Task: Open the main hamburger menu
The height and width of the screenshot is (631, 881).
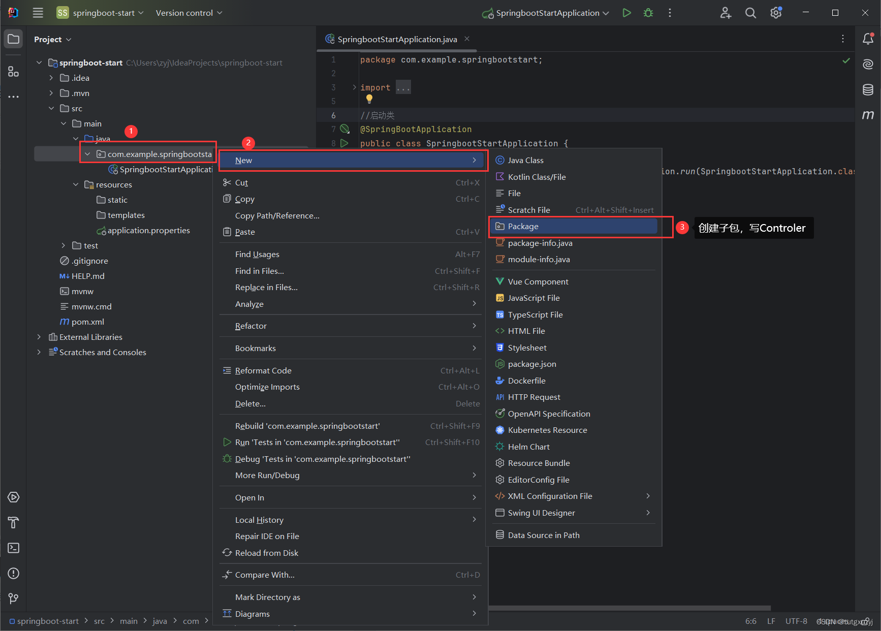Action: coord(38,13)
